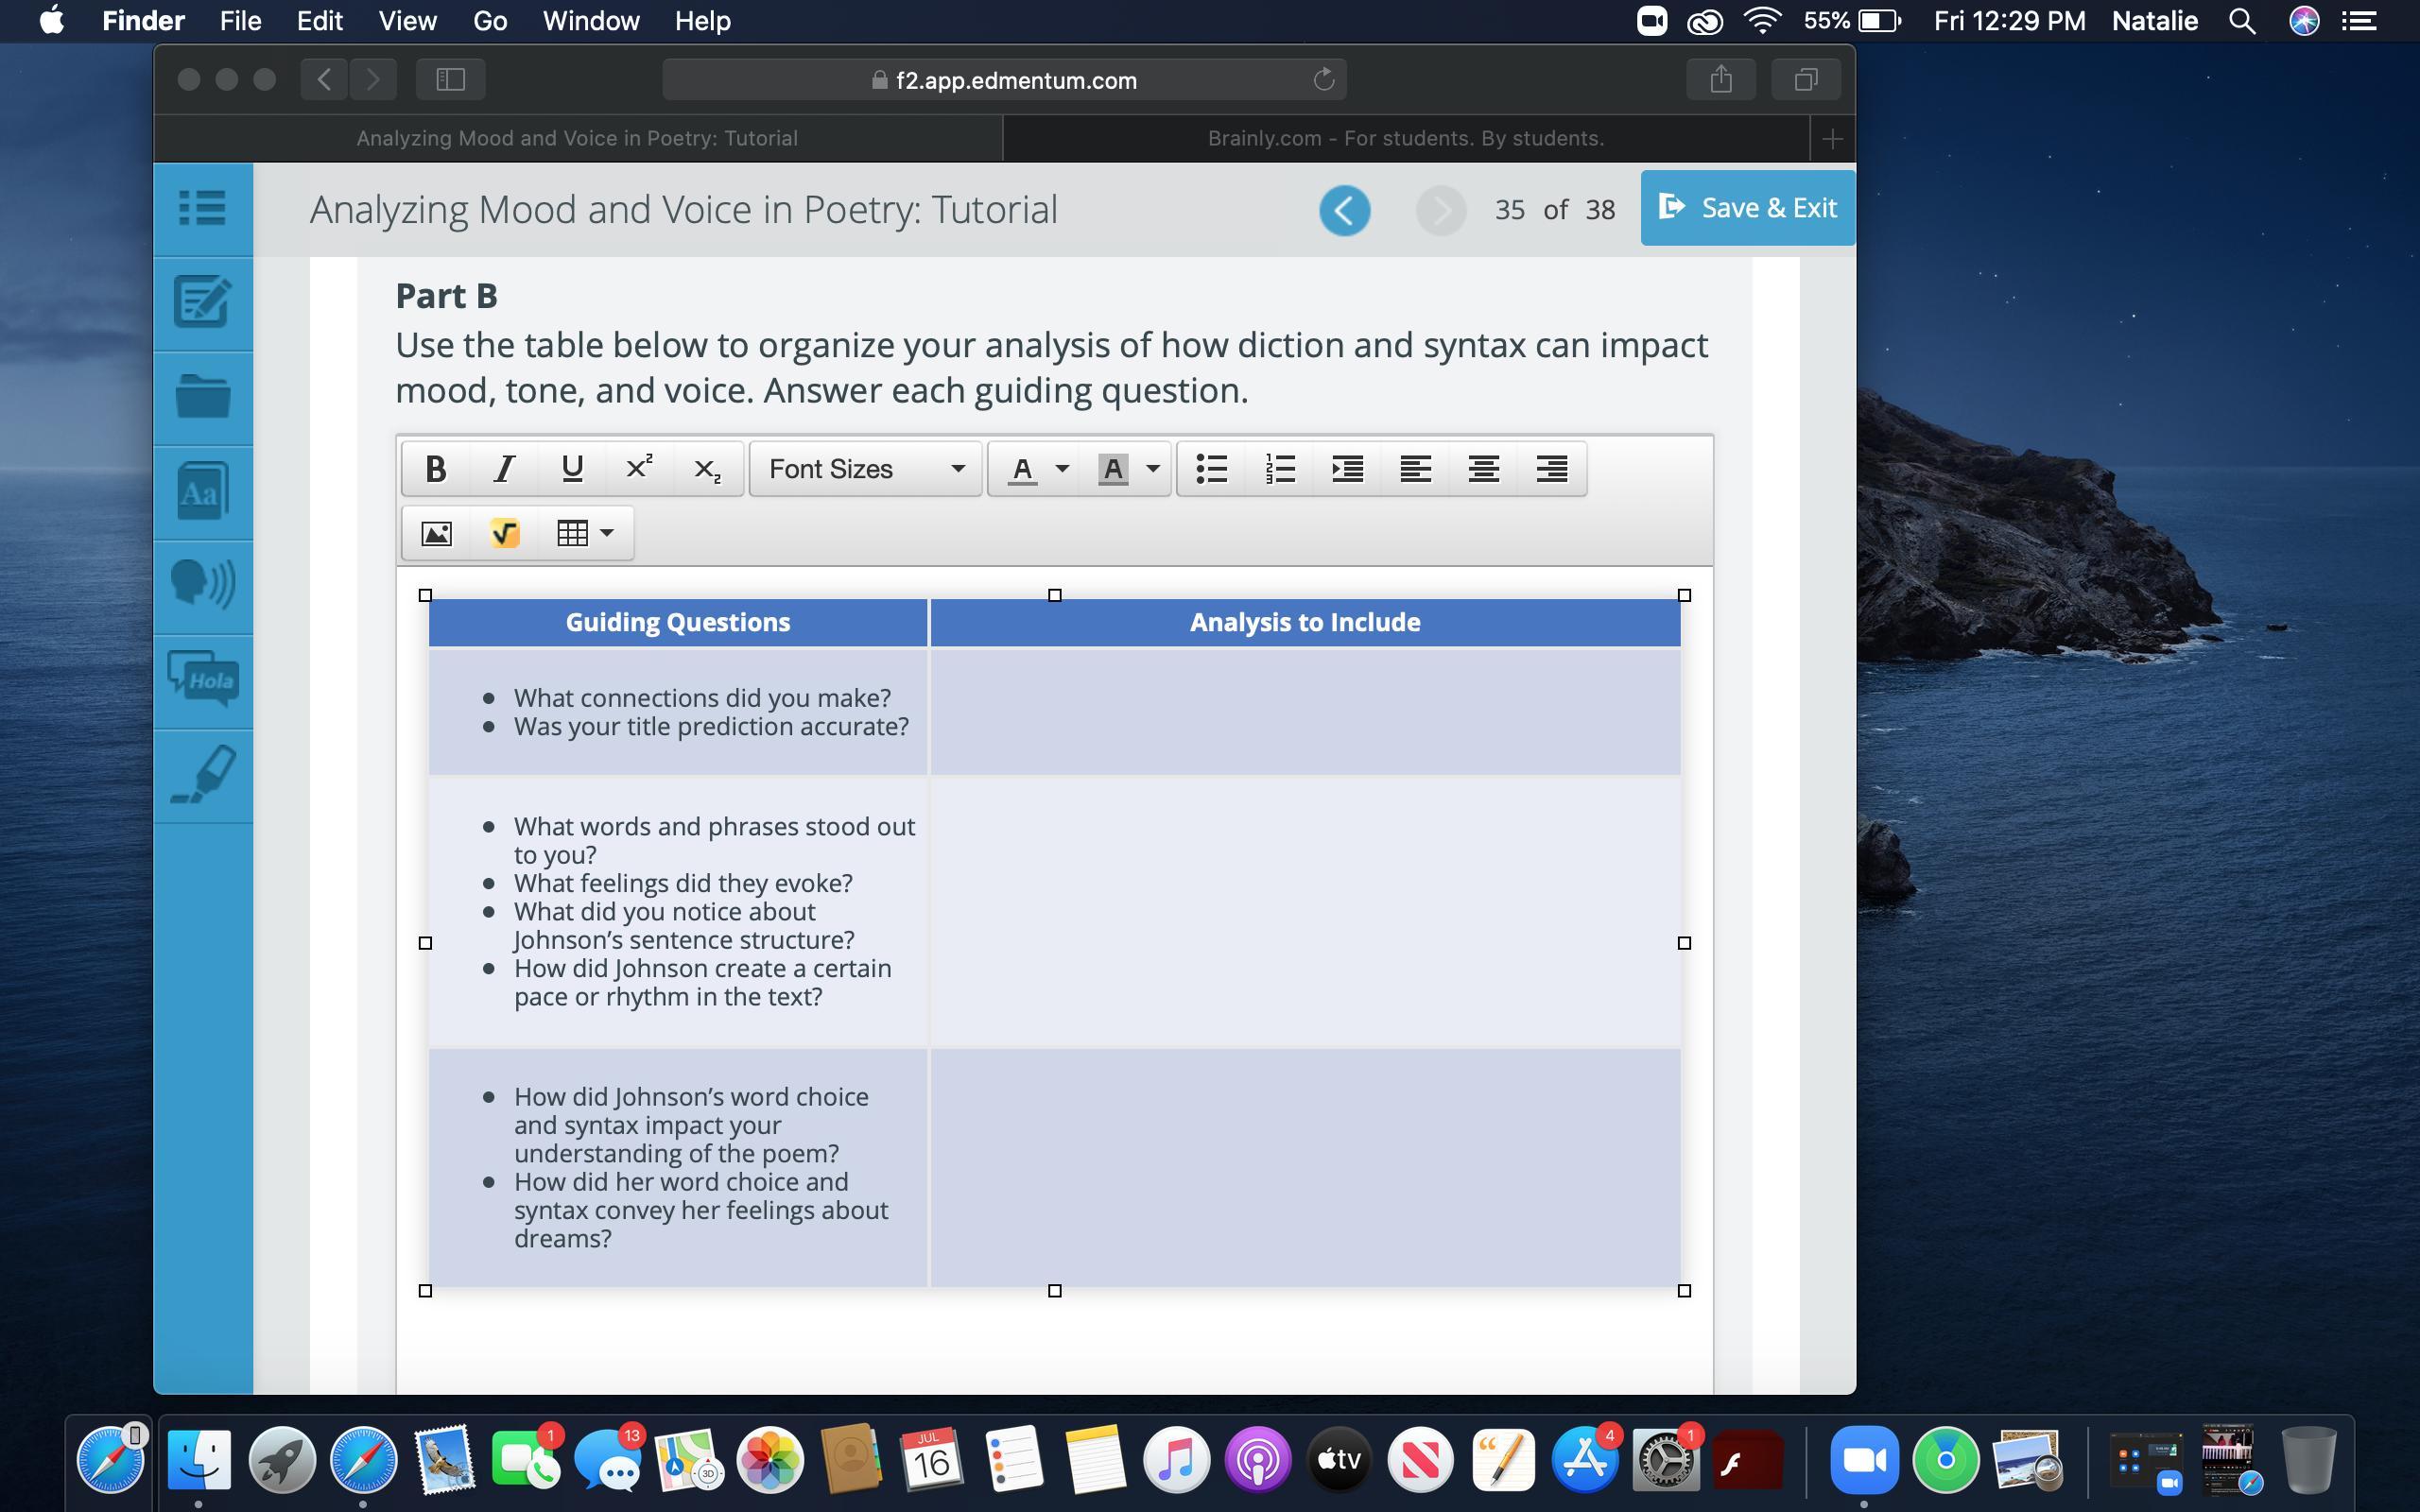This screenshot has width=2420, height=1512.
Task: Click the first Analysis to Include cell
Action: click(x=1304, y=712)
